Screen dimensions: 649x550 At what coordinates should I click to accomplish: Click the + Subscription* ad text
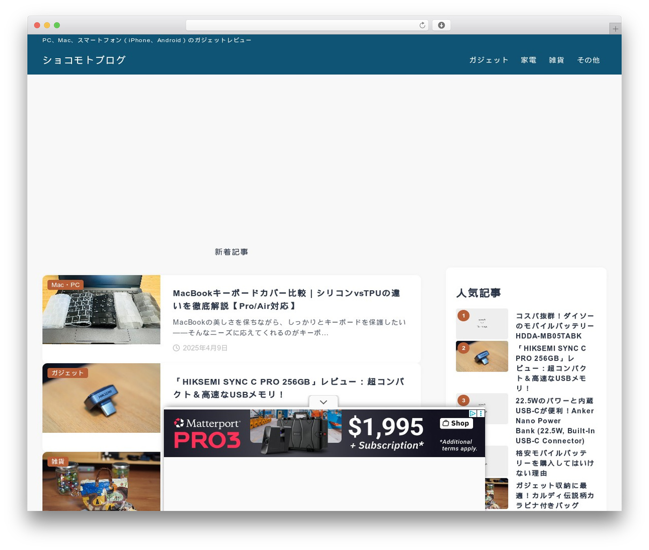pos(387,445)
